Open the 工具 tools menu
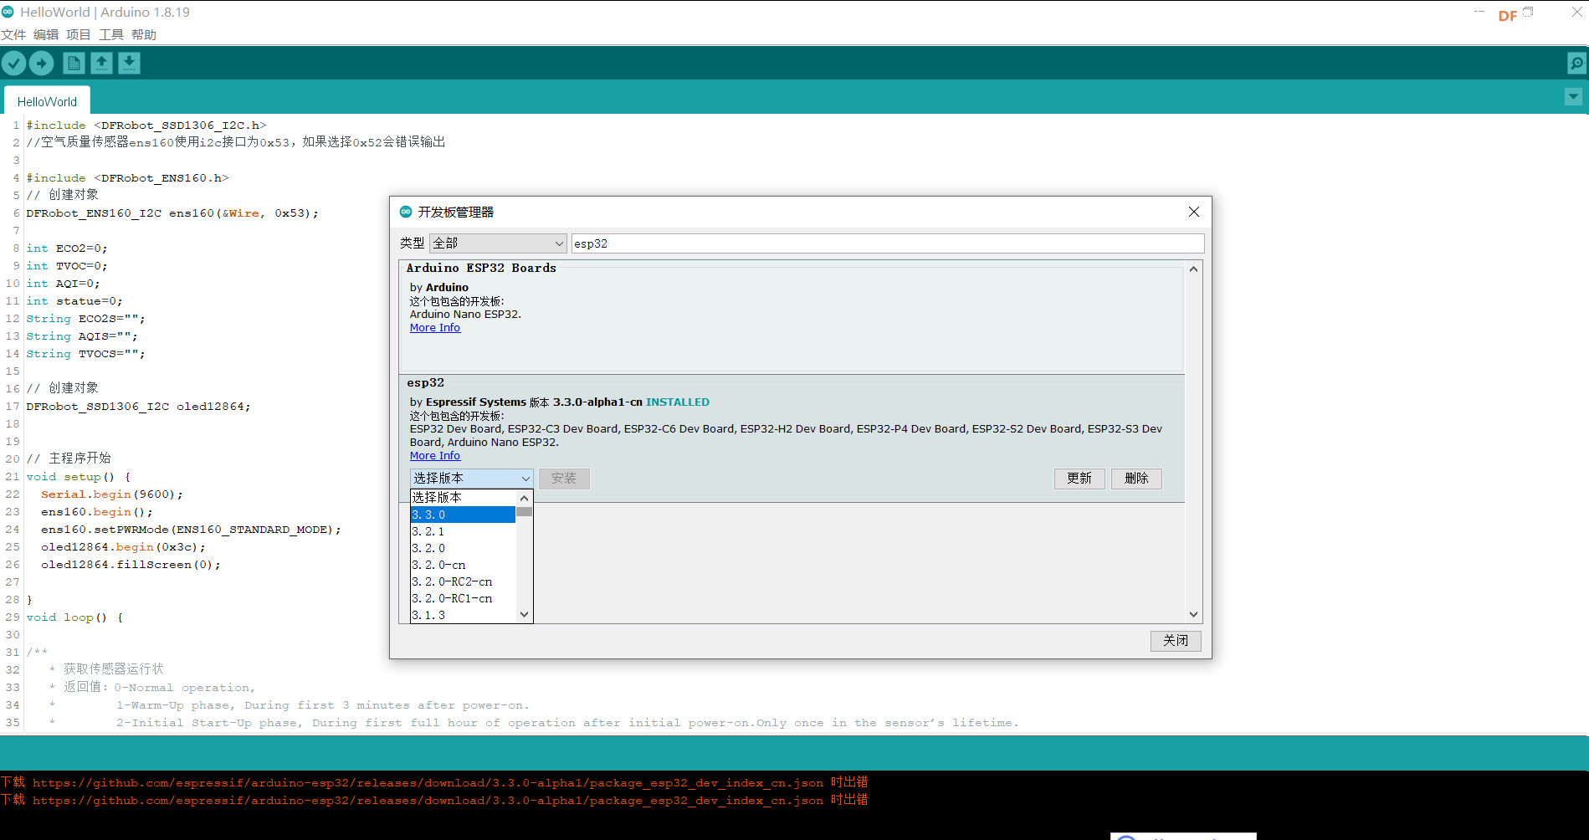This screenshot has width=1589, height=840. click(111, 34)
